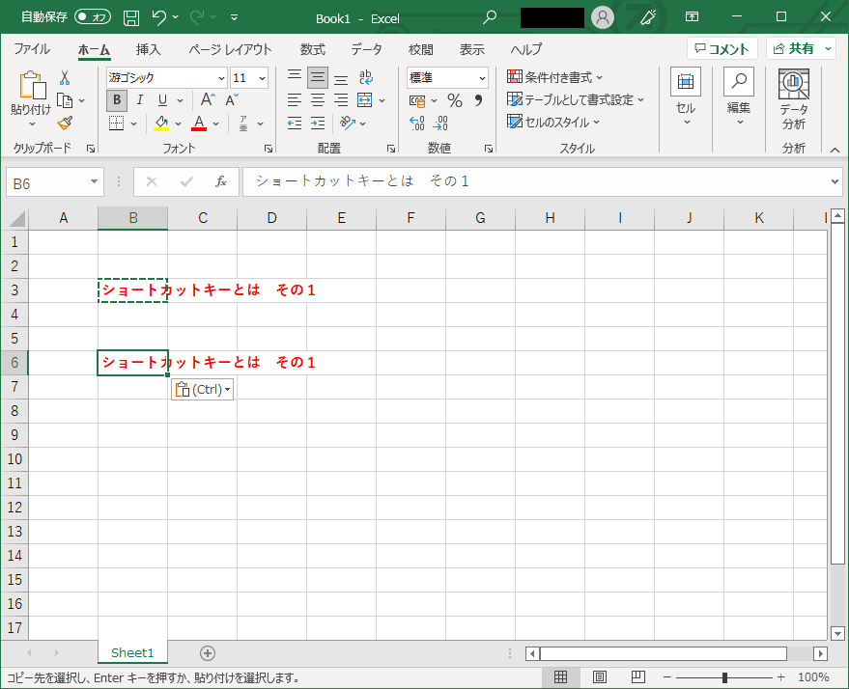Switch to Normal view in status bar
Screen dimensions: 849x689
(x=560, y=677)
